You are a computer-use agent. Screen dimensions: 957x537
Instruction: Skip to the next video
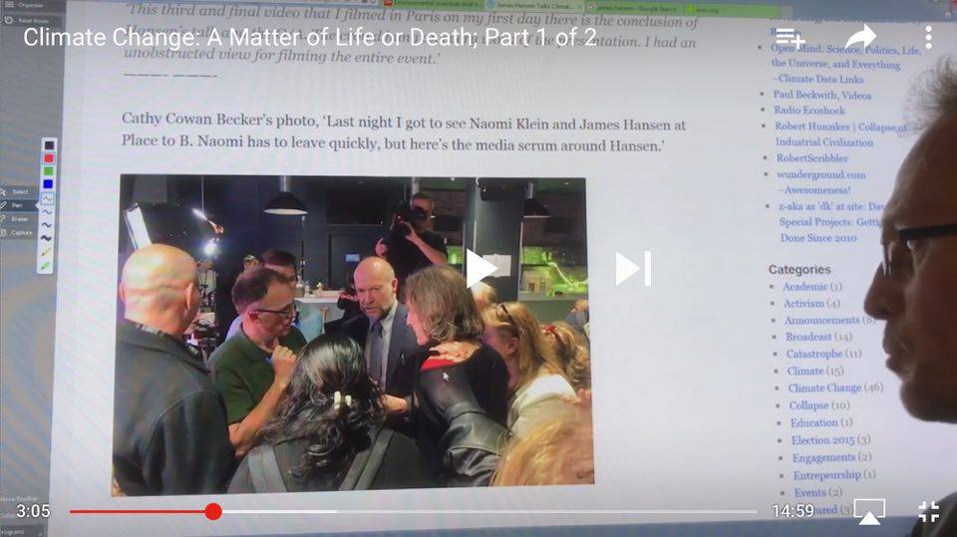633,268
